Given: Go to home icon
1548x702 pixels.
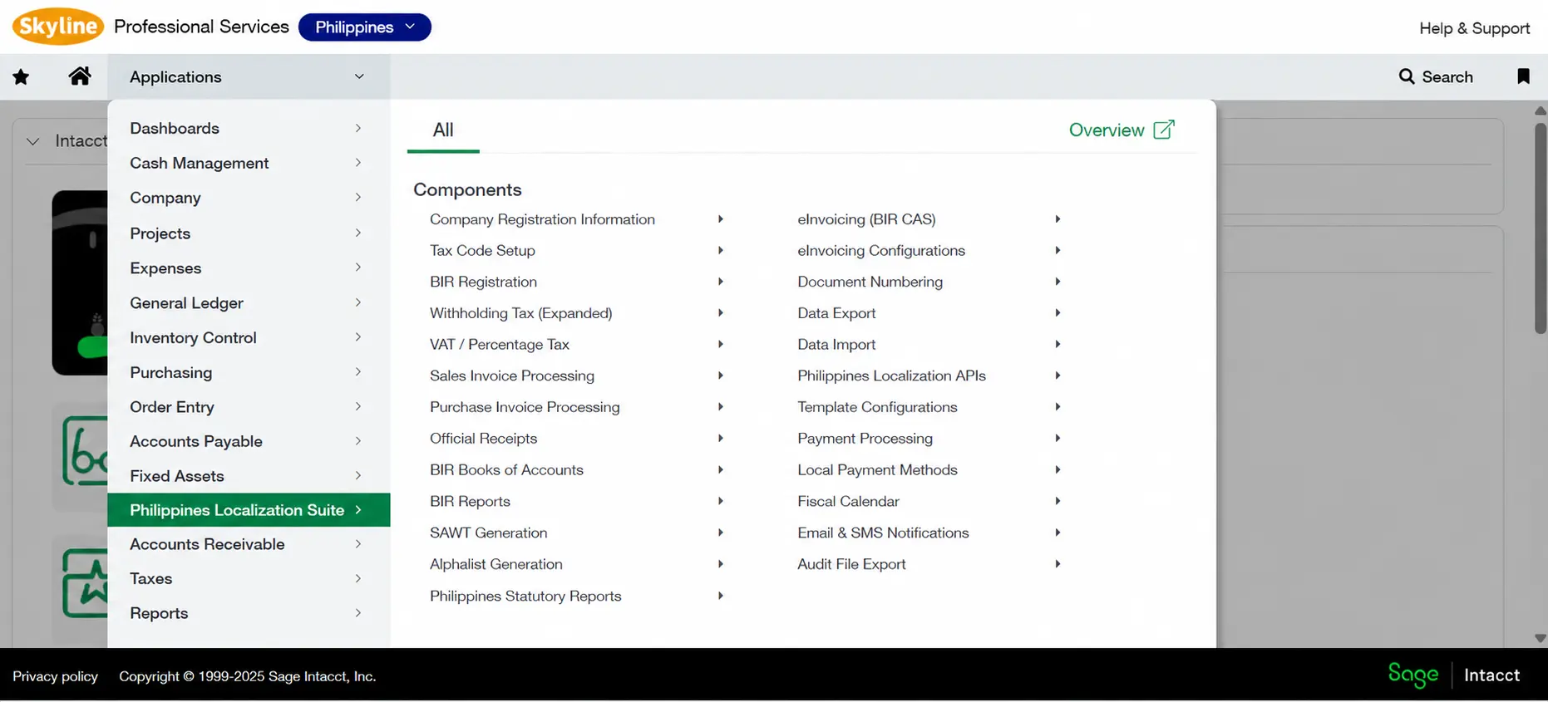Looking at the screenshot, I should (x=80, y=76).
